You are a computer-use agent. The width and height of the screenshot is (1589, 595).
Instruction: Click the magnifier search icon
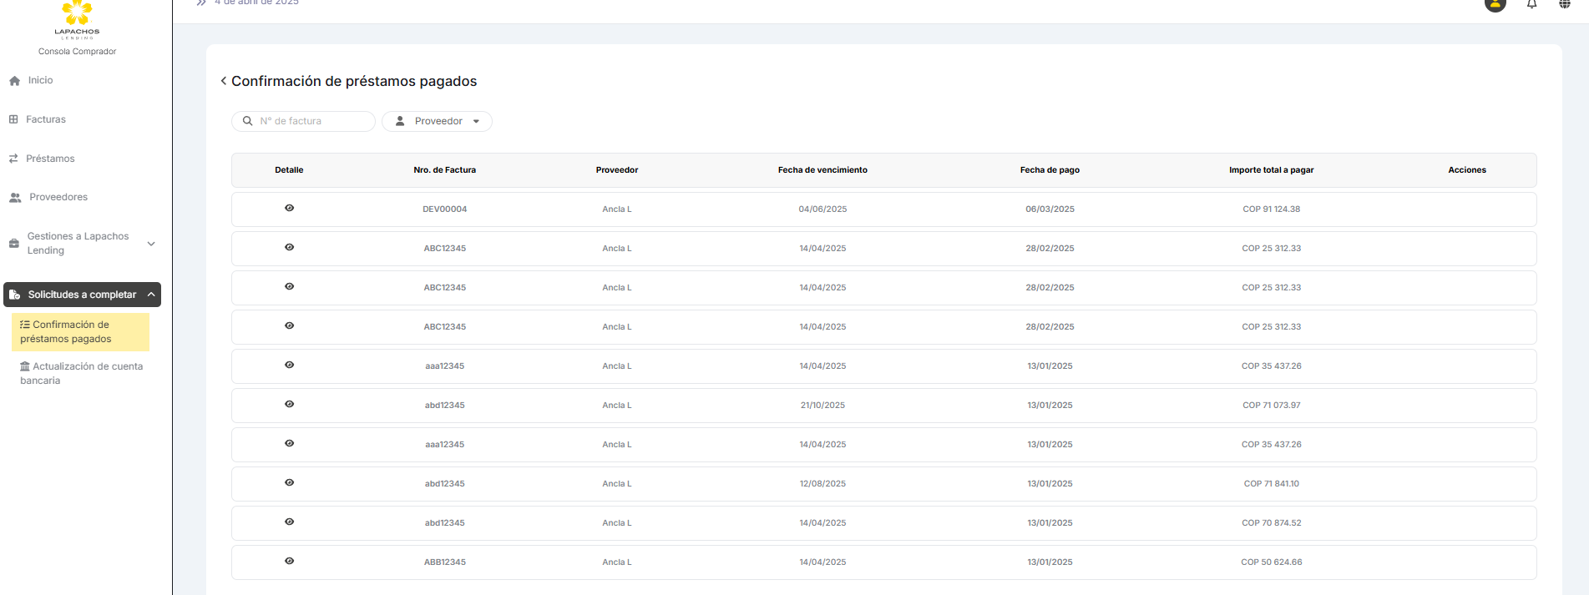pyautogui.click(x=247, y=121)
